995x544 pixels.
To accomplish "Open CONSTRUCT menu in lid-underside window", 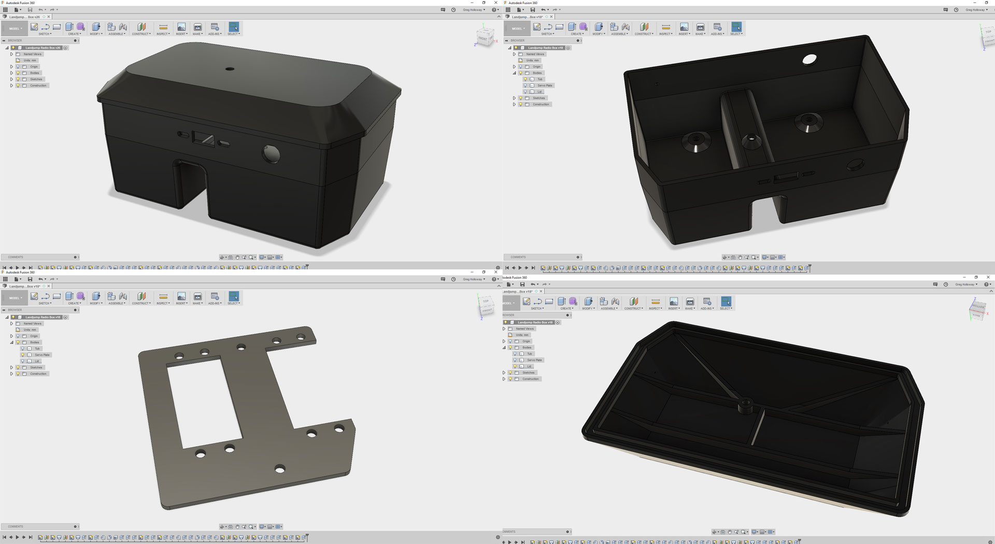I will [x=633, y=309].
